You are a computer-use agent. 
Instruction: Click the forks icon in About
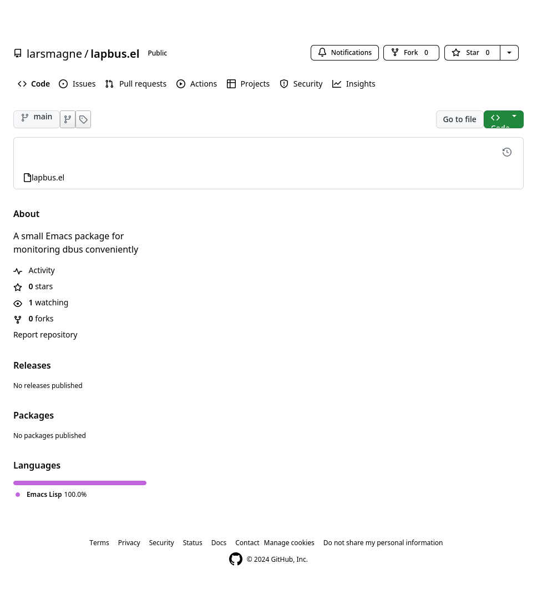tap(18, 319)
